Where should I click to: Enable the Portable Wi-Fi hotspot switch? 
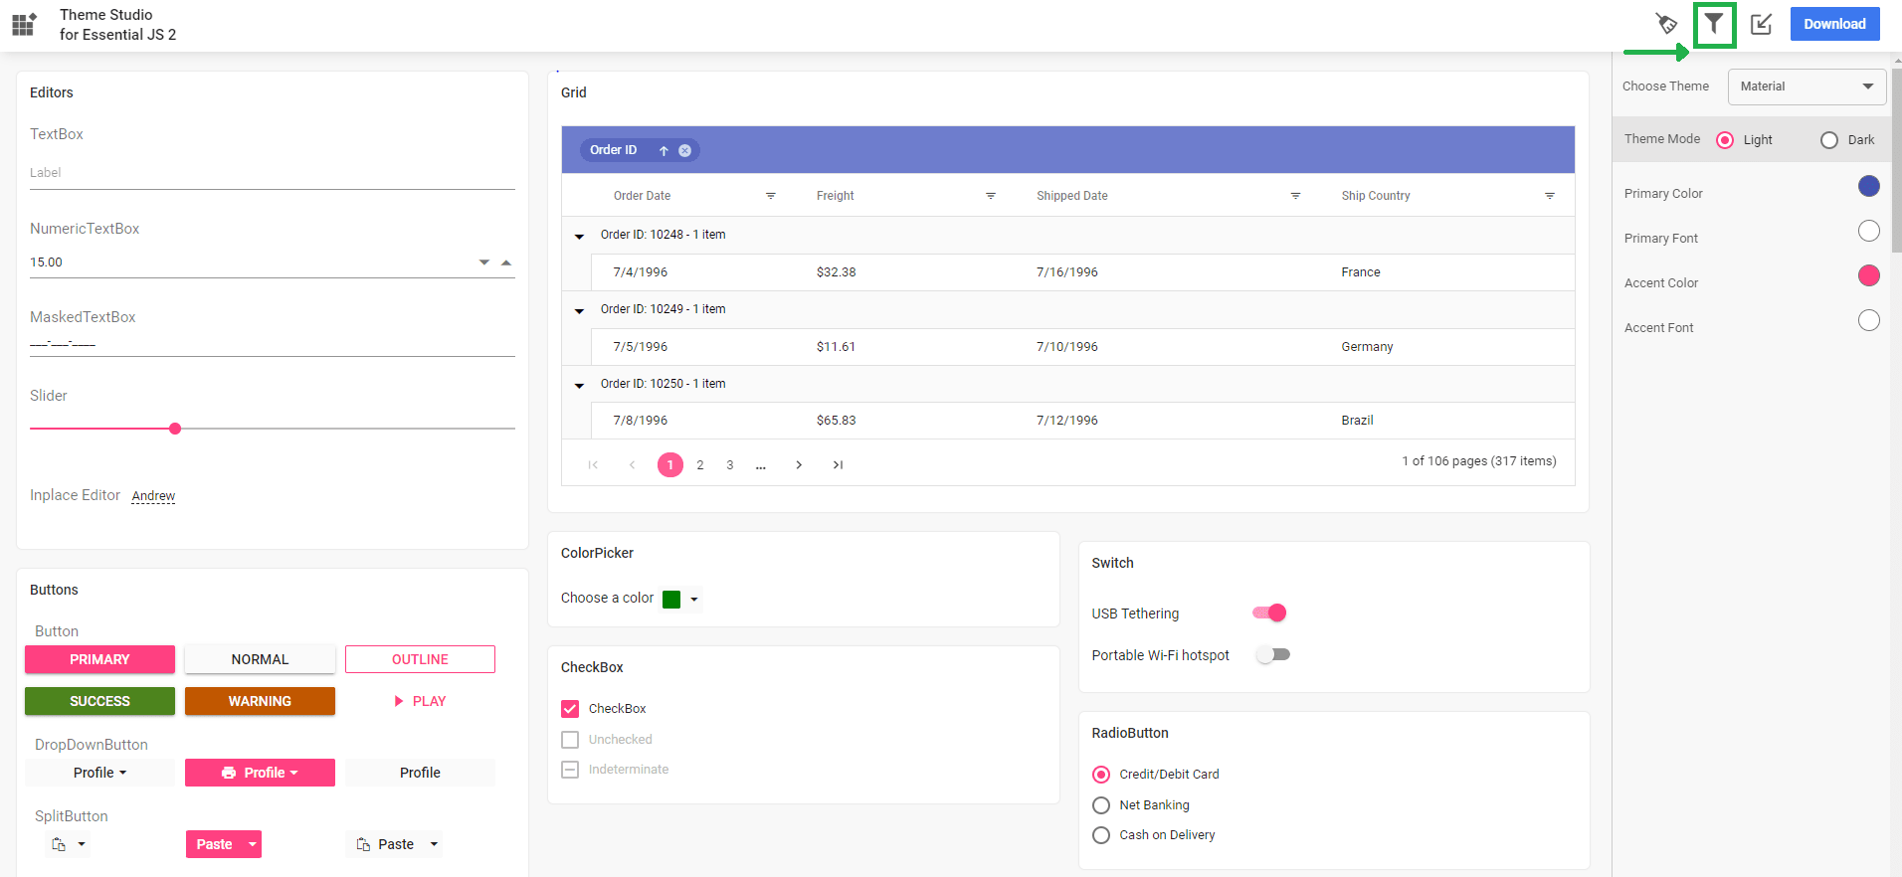click(1272, 654)
